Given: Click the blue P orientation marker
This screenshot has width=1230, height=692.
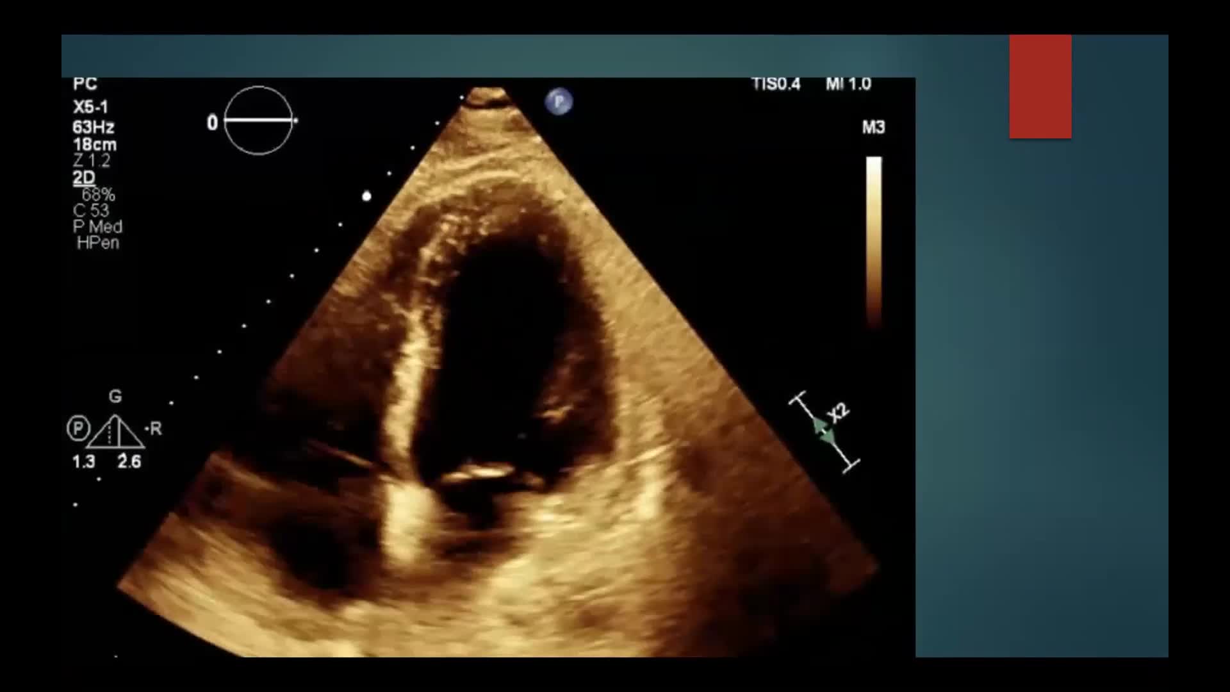Looking at the screenshot, I should click(559, 102).
